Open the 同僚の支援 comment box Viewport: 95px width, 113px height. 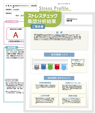(x=73, y=100)
